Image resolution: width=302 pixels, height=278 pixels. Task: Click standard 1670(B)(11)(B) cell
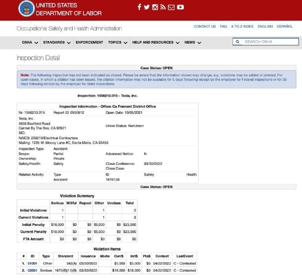point(66,271)
